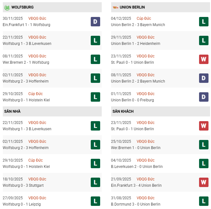Click the W badge for Ein.Frankfurt 3-4 Union Berlin

coord(204,182)
